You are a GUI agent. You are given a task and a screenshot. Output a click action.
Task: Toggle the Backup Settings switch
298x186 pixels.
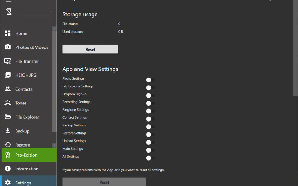click(x=150, y=127)
